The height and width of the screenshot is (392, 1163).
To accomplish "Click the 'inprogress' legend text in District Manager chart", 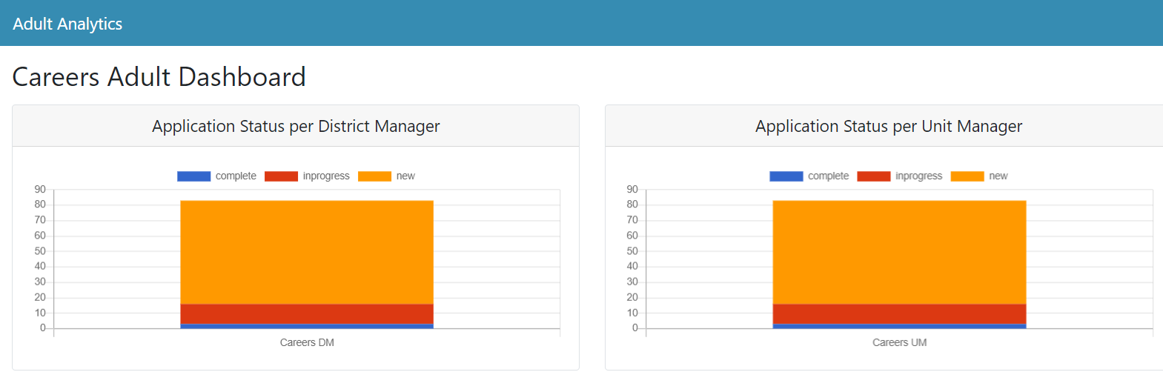I will [326, 176].
